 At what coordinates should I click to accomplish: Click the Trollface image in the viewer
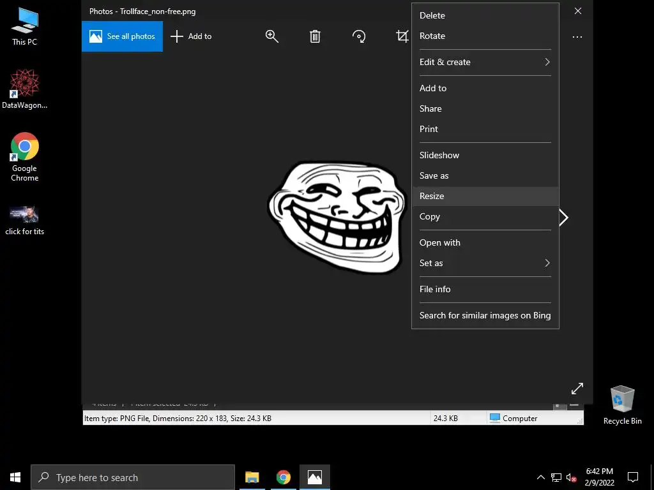(x=336, y=217)
